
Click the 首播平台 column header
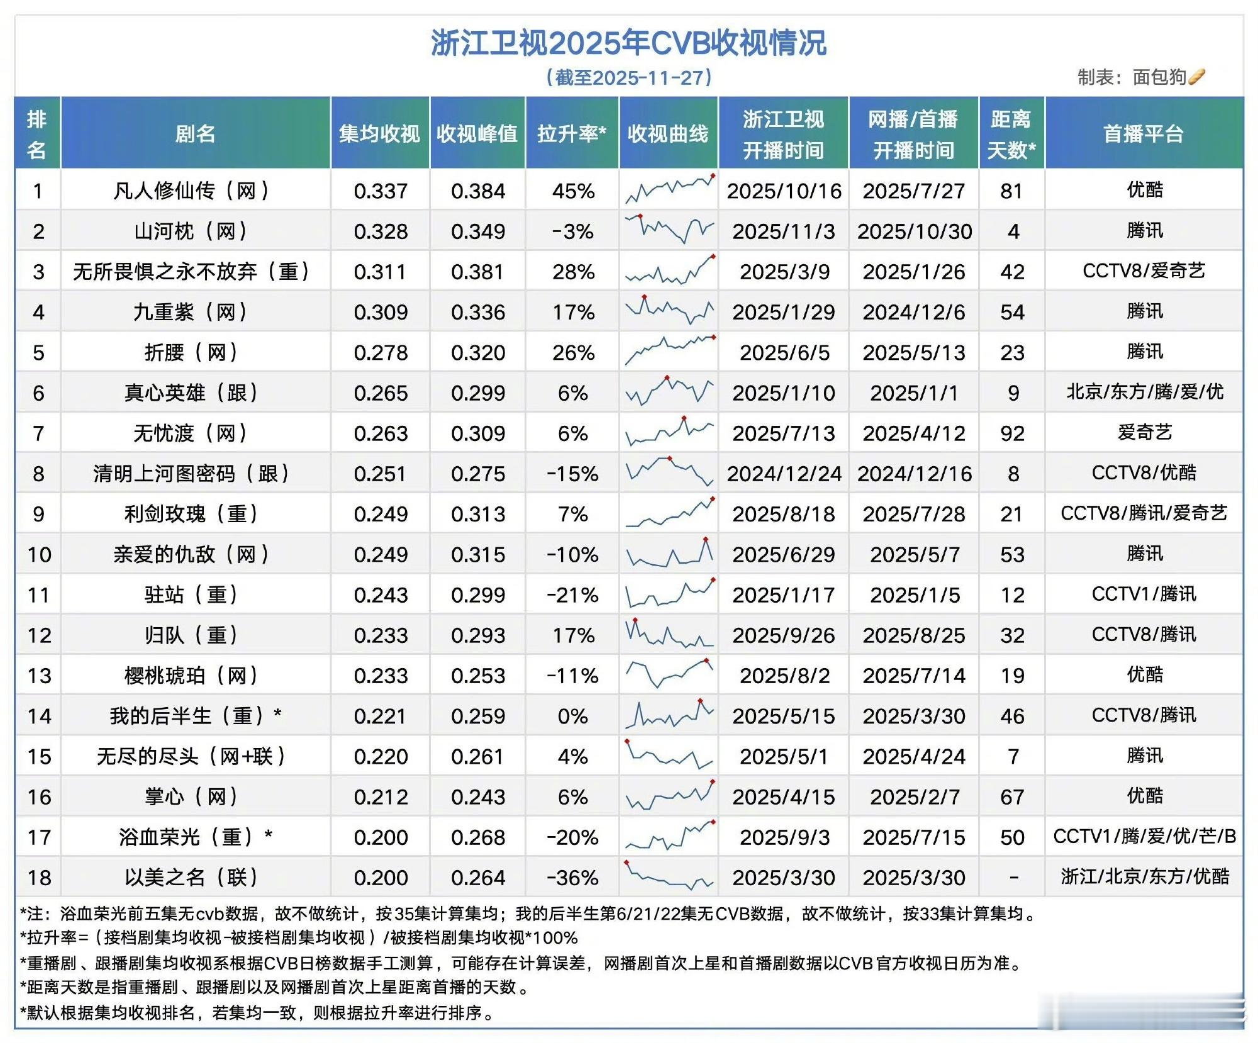[x=1144, y=133]
